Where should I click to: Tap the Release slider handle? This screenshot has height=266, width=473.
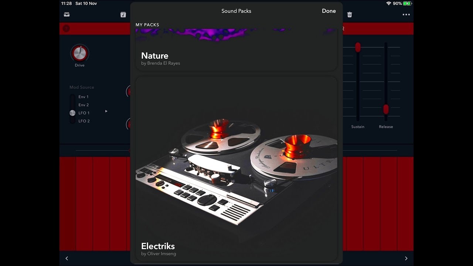point(386,109)
